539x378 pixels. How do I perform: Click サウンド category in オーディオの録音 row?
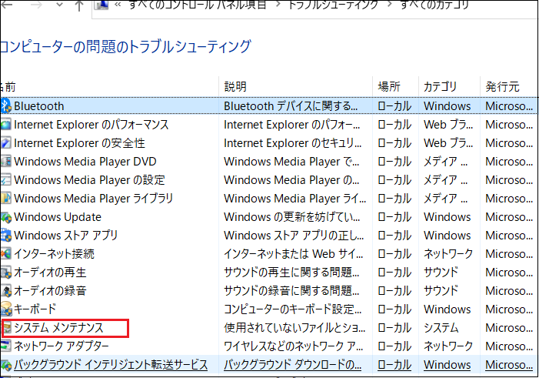point(441,291)
